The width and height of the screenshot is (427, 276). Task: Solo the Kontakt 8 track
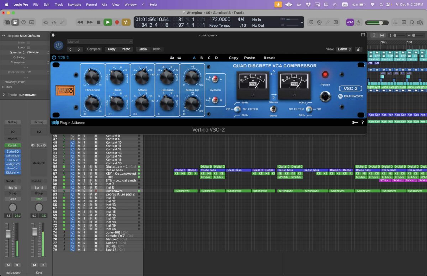coord(84,135)
